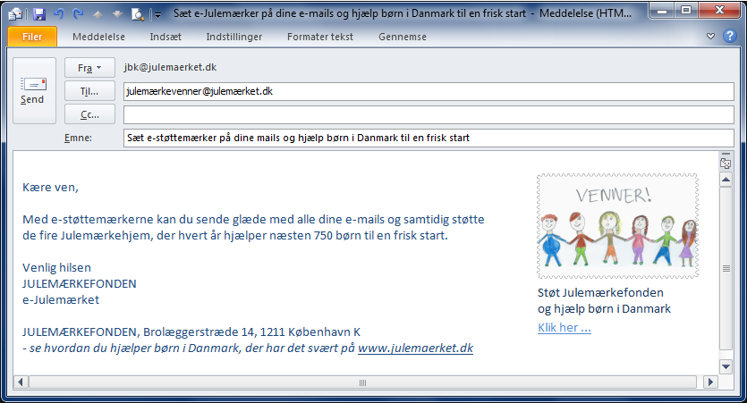Click the Cc... button
The height and width of the screenshot is (403, 747).
click(89, 114)
